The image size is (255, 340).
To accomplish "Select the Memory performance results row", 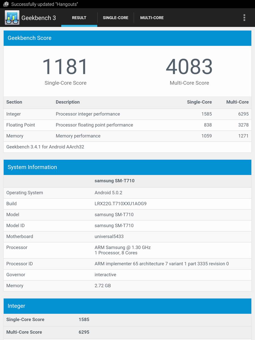I will pyautogui.click(x=127, y=136).
